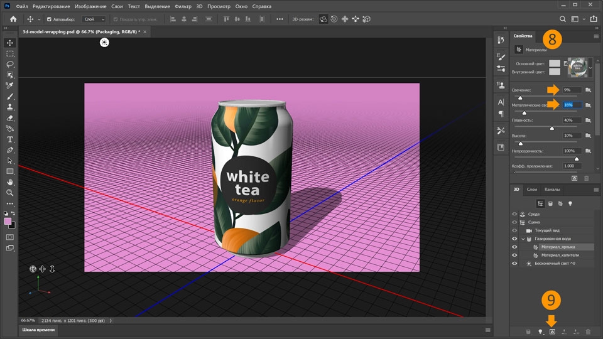Click trash icon in 3D panel
This screenshot has height=339, width=603.
tap(588, 331)
